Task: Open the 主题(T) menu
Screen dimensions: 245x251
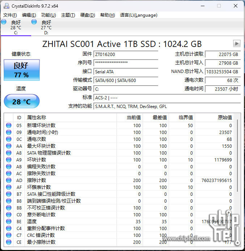Action: [x=68, y=15]
